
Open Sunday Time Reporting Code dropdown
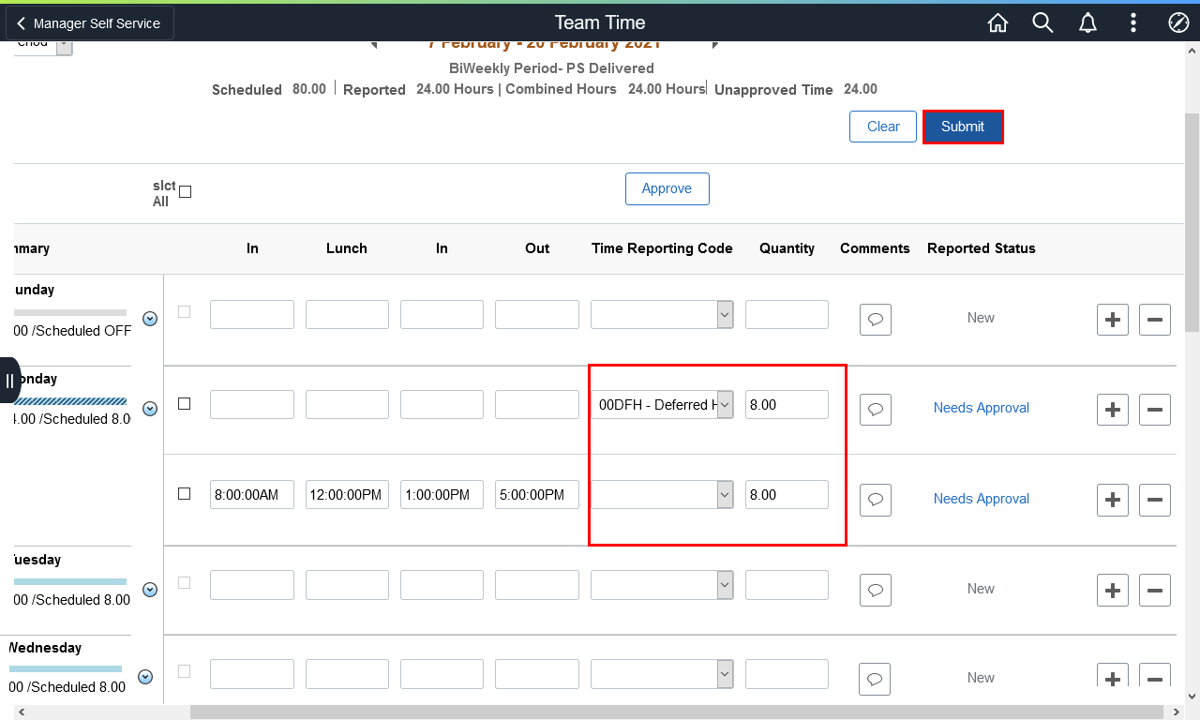point(662,314)
